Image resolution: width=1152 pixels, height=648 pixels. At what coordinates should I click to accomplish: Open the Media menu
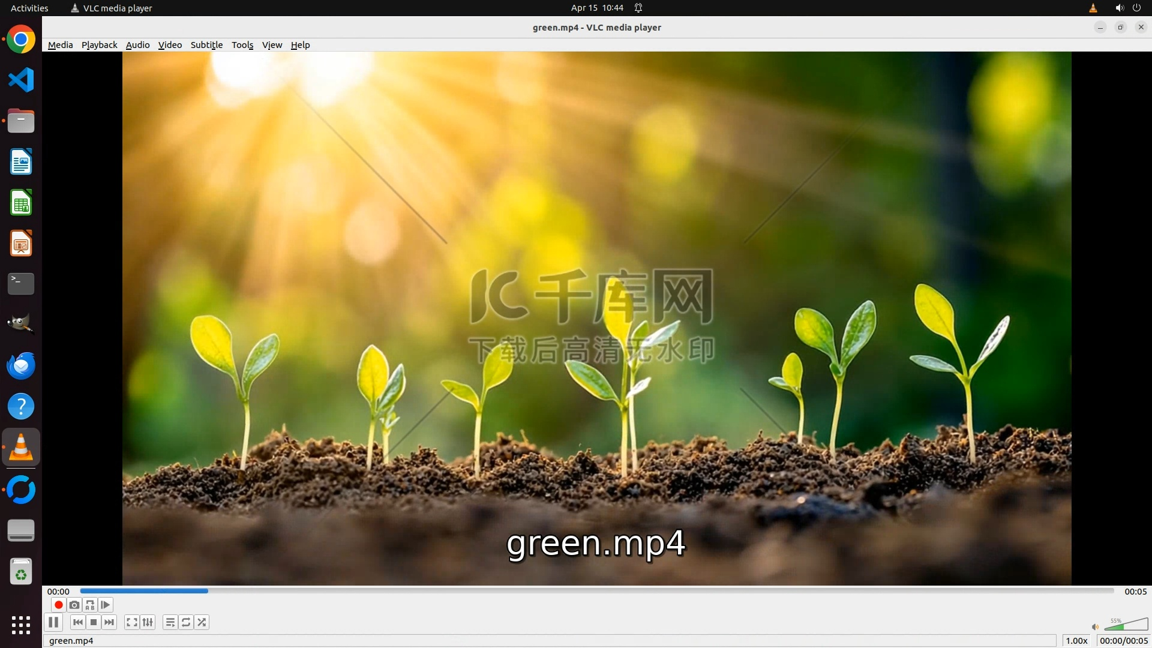60,45
